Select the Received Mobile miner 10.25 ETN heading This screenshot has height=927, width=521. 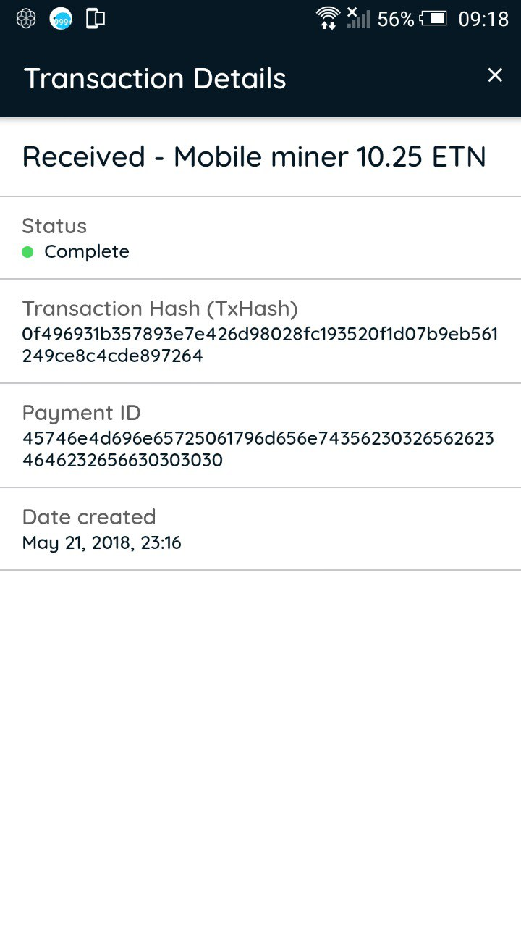click(x=254, y=157)
